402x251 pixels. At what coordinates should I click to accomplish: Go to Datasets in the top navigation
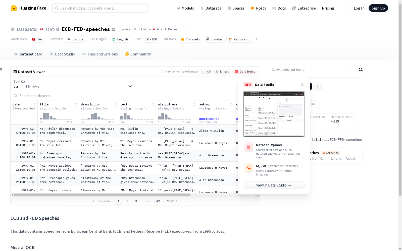coord(211,8)
